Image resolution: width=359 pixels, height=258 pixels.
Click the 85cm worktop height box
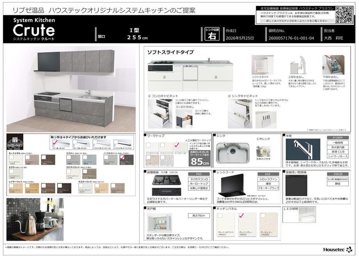(x=199, y=158)
